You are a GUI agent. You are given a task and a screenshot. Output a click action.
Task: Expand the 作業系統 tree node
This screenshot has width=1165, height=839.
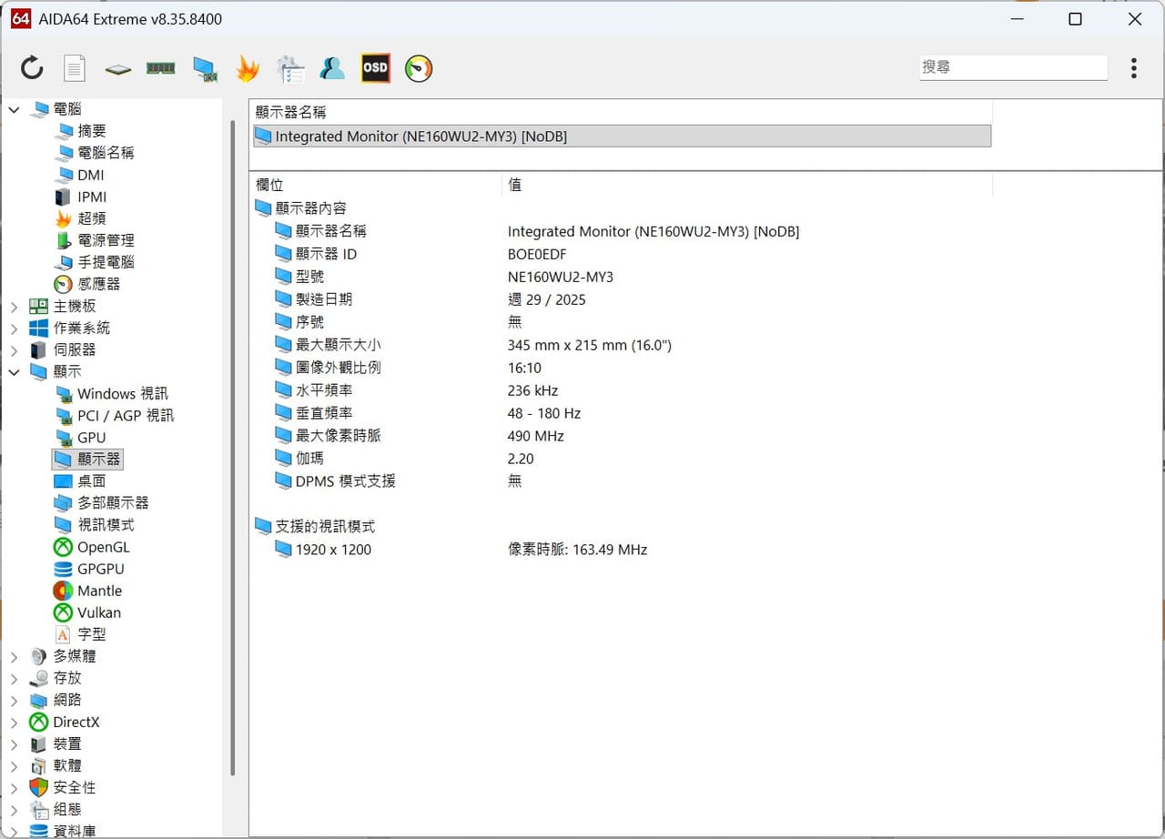(14, 329)
